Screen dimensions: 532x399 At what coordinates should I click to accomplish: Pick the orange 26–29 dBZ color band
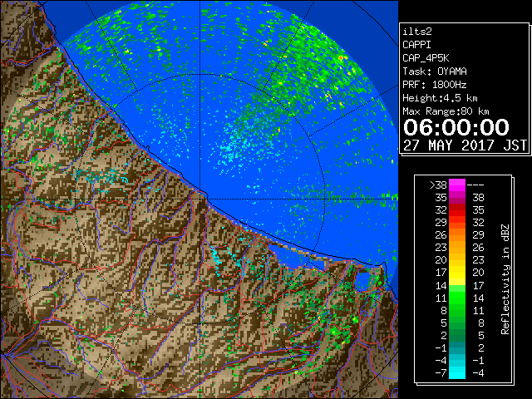click(x=457, y=235)
